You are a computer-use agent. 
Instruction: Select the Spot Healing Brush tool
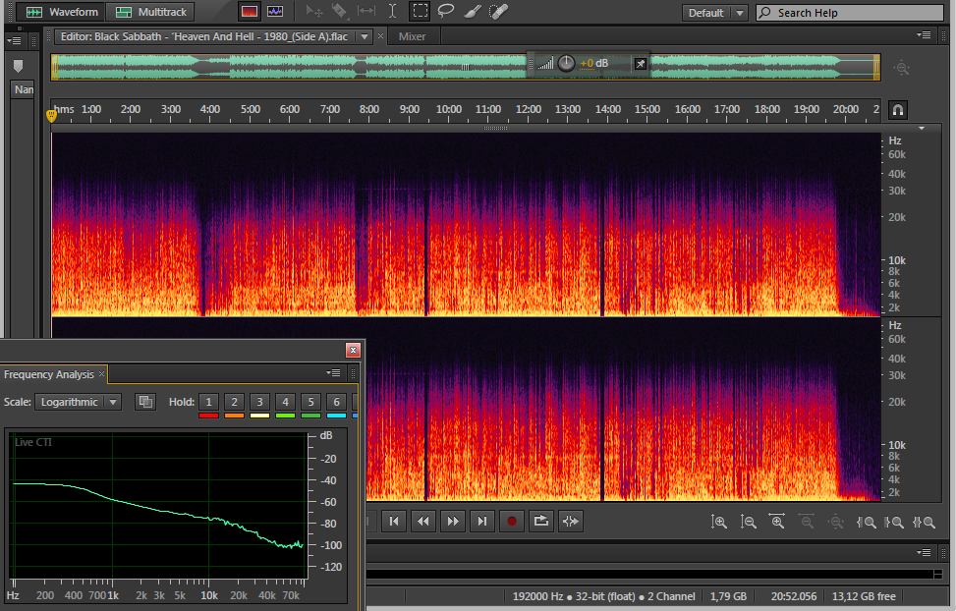499,12
